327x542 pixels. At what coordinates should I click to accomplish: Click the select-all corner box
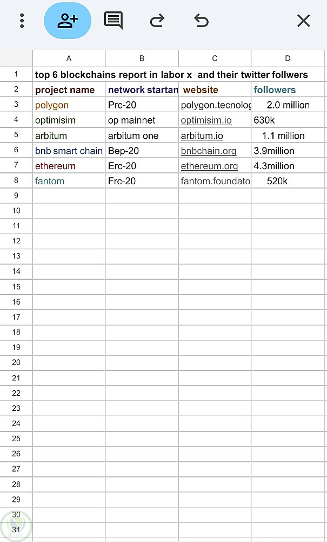tap(16, 59)
